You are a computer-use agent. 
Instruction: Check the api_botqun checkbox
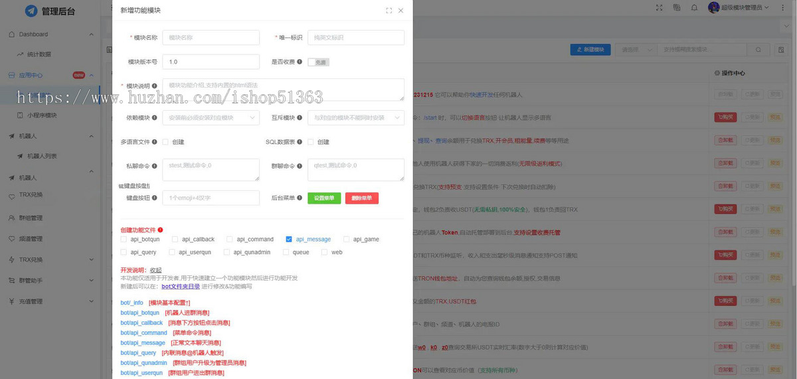click(x=124, y=239)
